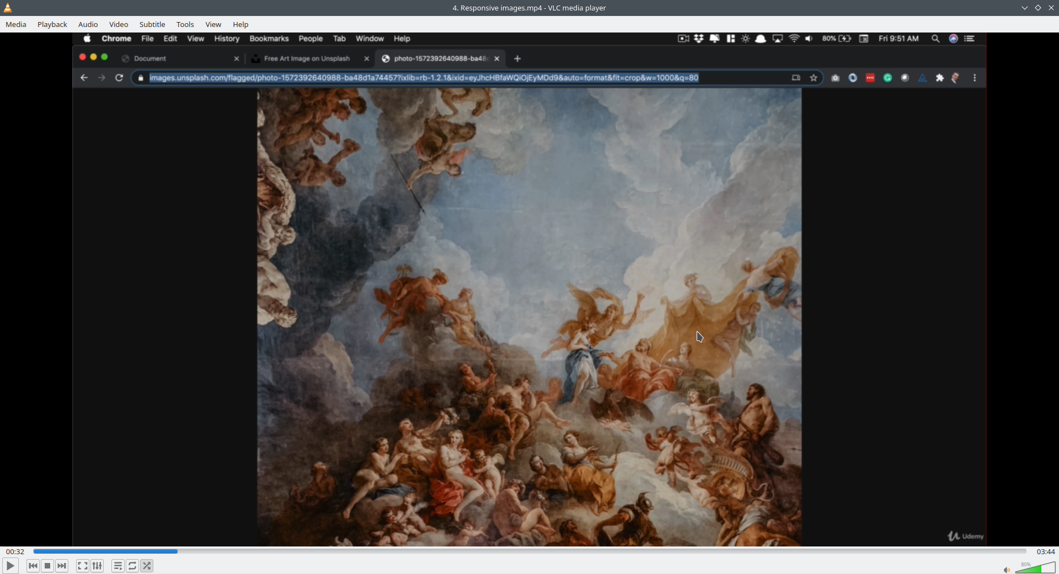Click the Spotlight search magnifier icon

point(935,39)
